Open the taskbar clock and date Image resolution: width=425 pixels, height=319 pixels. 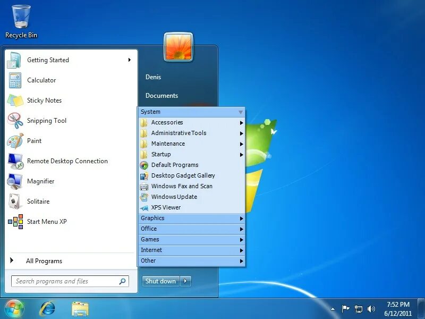[x=398, y=309]
